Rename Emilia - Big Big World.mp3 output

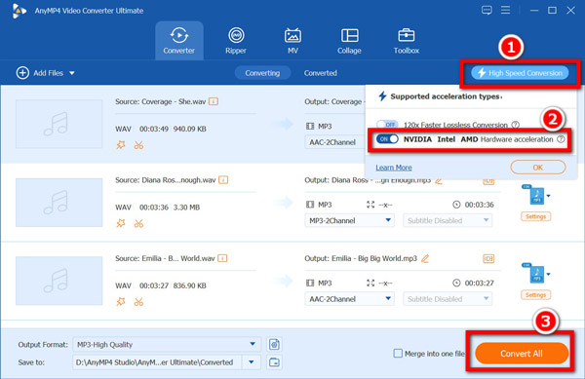tap(425, 258)
